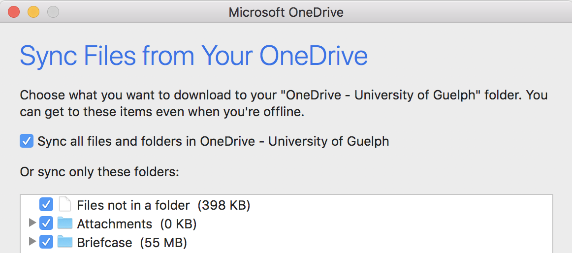Screen dimensions: 572x253
Task: Expand the Attachments folder disclosure triangle
Action: pos(32,223)
